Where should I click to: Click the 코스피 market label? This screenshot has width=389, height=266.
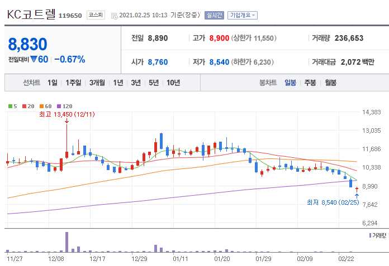coord(96,15)
